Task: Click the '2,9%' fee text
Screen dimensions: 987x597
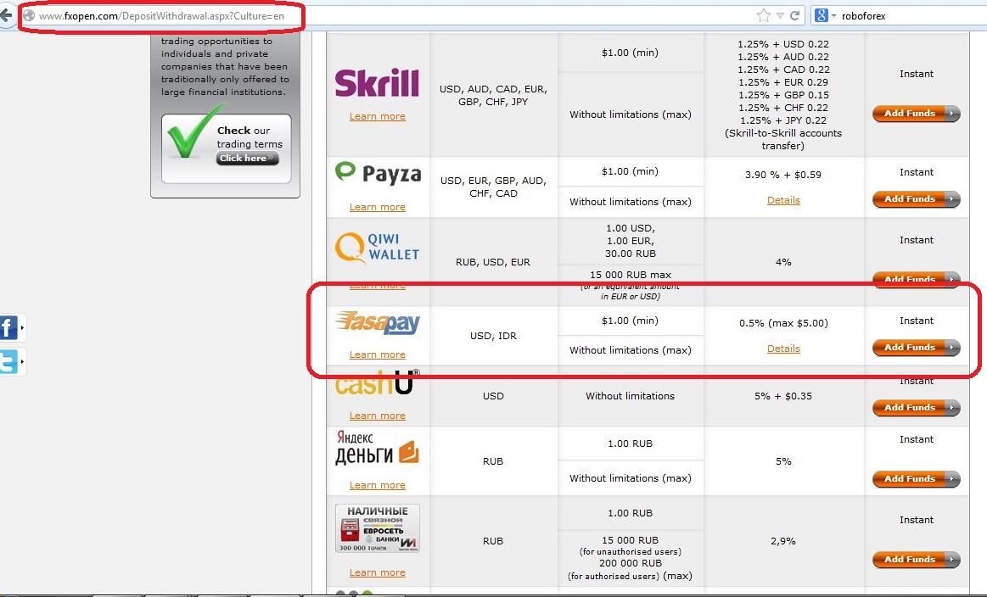Action: click(783, 541)
